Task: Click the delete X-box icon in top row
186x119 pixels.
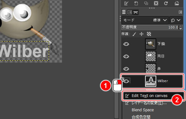Action: pos(156,3)
